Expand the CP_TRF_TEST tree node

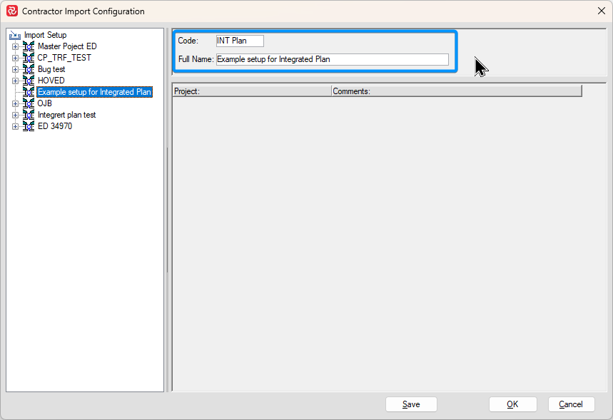[x=15, y=58]
